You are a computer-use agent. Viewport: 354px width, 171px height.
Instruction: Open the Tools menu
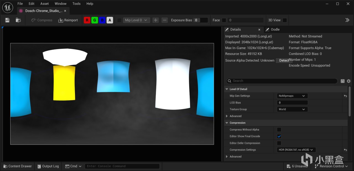[x=76, y=4]
